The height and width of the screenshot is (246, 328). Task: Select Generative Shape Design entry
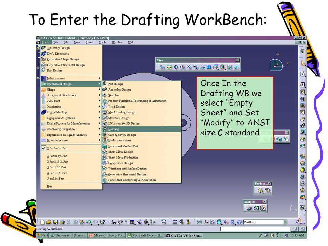[x=71, y=59]
